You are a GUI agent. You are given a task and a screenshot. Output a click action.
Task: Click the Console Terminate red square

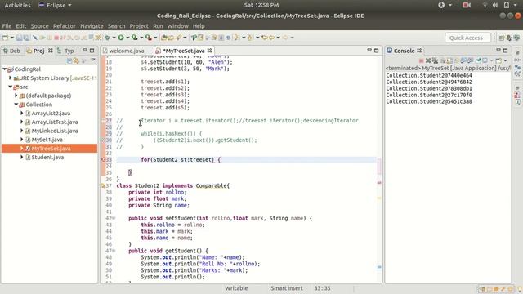pos(422,60)
